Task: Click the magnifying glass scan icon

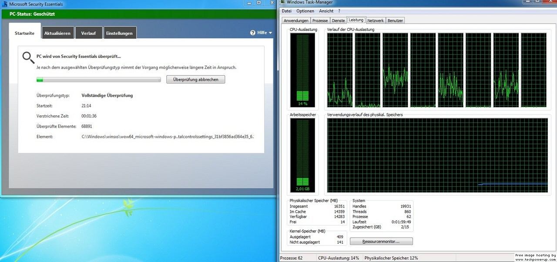Action: coord(28,57)
